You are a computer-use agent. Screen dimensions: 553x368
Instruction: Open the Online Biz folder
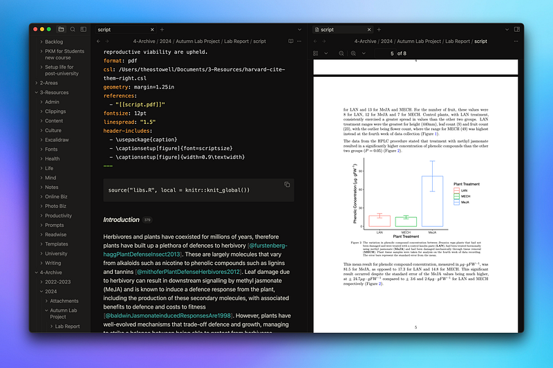click(56, 196)
